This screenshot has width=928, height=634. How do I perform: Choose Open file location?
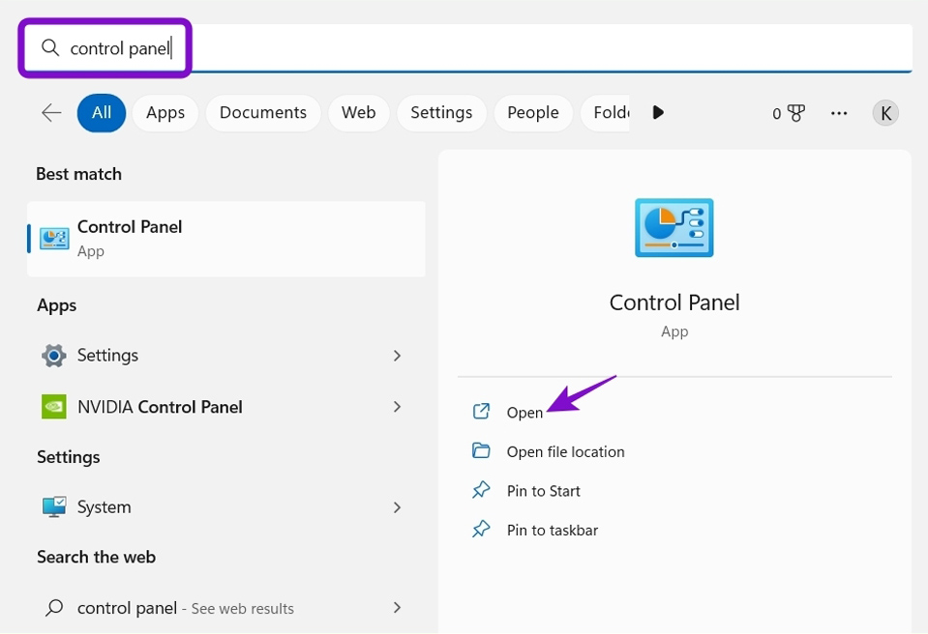[565, 451]
